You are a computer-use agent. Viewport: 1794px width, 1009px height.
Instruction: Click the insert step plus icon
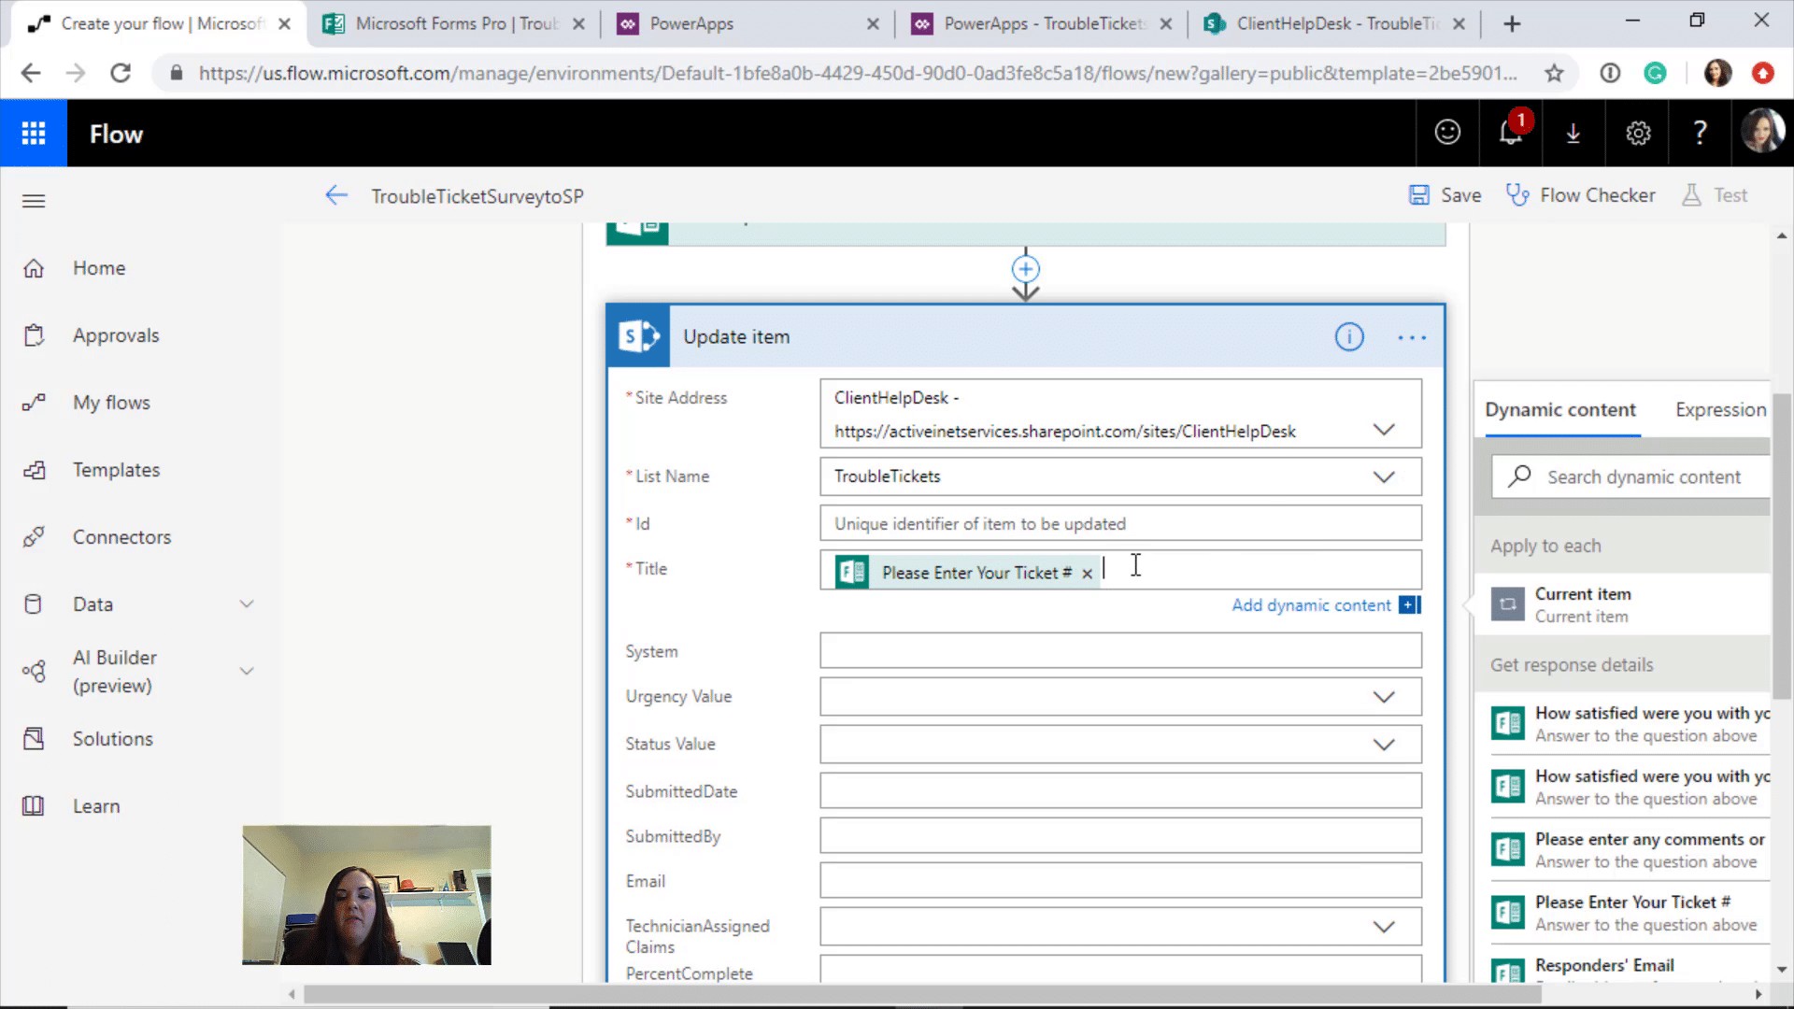pyautogui.click(x=1026, y=270)
